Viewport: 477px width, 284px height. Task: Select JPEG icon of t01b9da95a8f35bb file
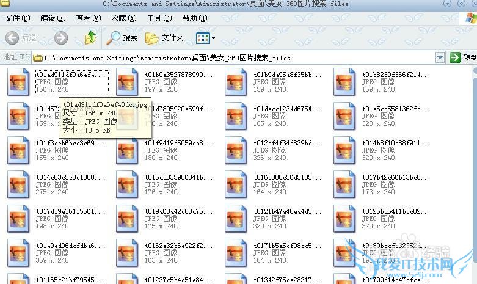pos(236,82)
